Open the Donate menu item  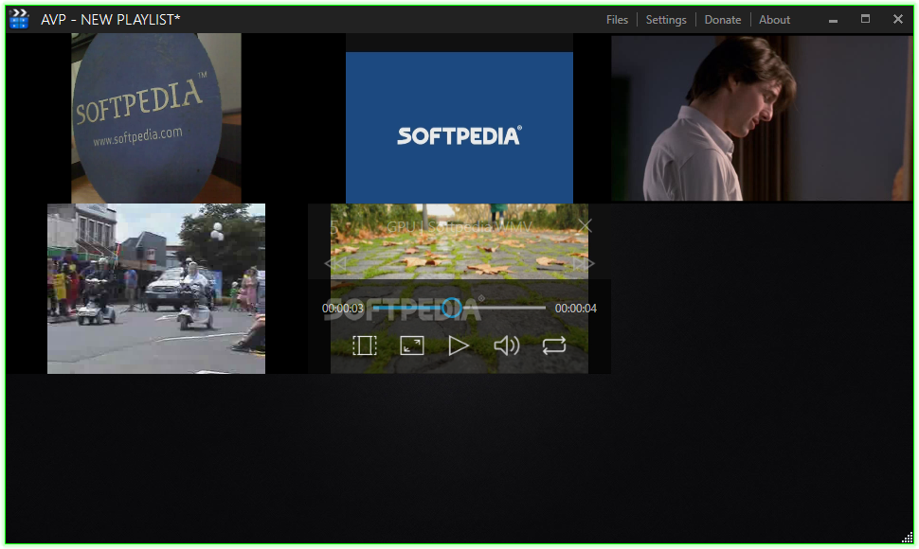pos(723,20)
